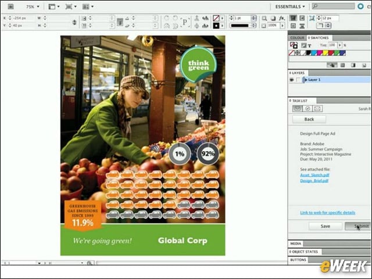372x279 pixels.
Task: Open the Screen Mode dropdown
Action: (x=71, y=6)
